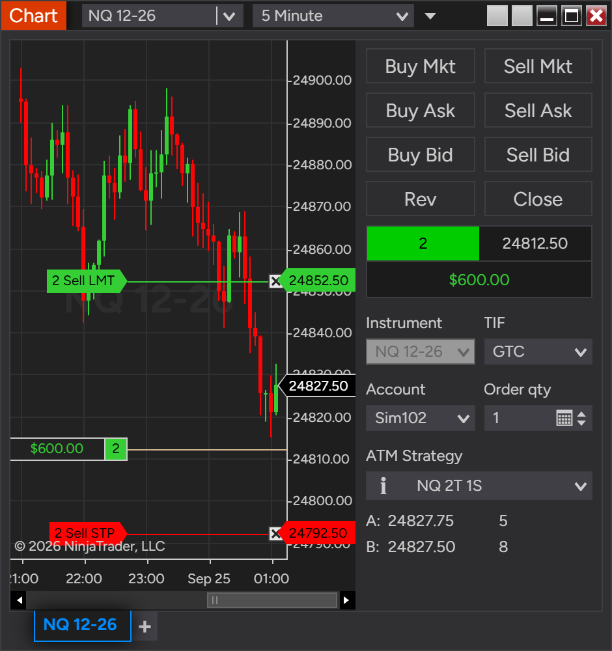Click the average price 24812.50 cell
Viewport: 612px width, 651px height.
[x=535, y=243]
